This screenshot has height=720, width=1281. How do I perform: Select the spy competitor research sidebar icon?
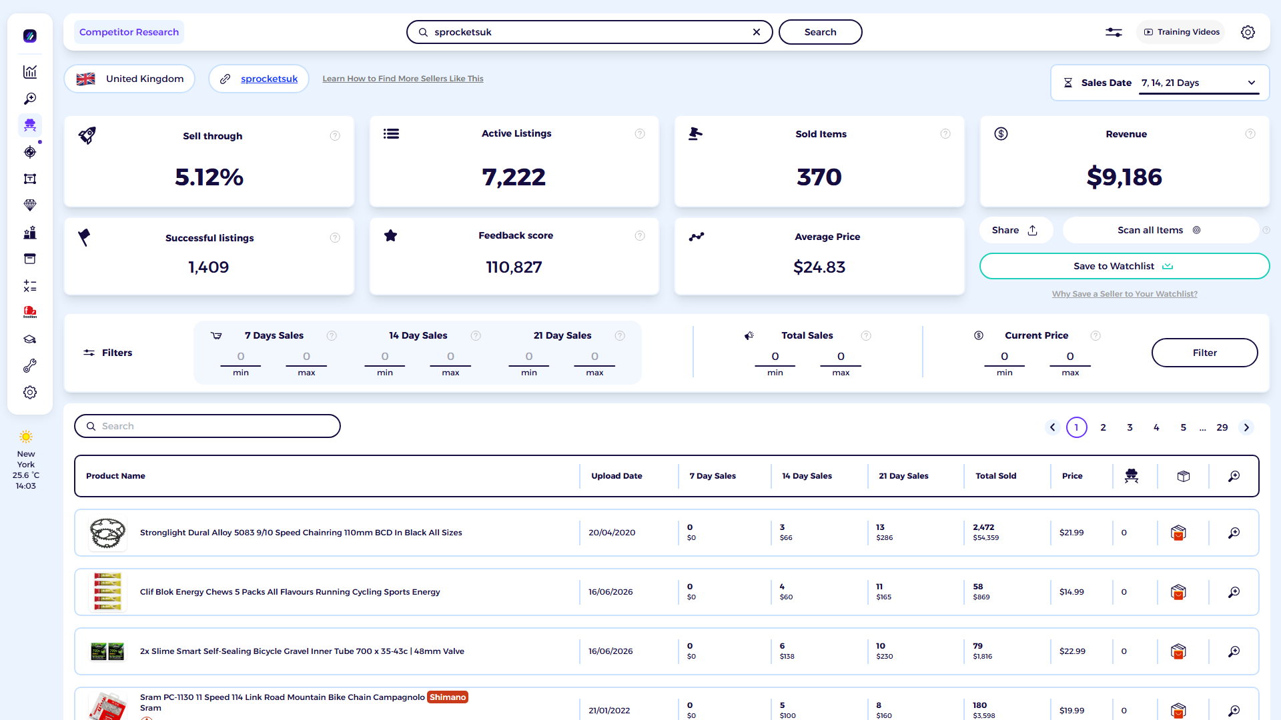coord(30,125)
